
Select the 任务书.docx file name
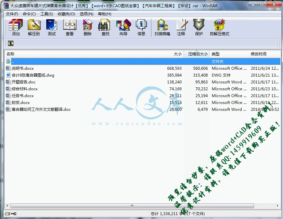point(23,96)
